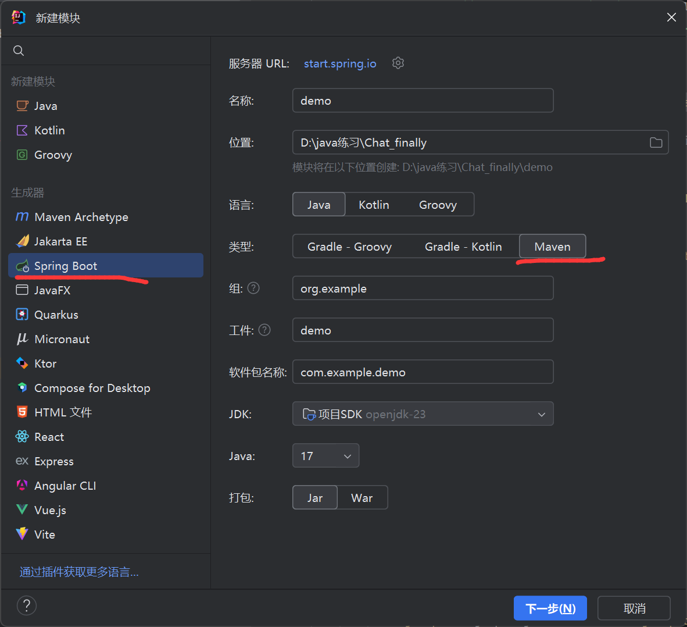Click the Vue.js V icon

[x=22, y=510]
